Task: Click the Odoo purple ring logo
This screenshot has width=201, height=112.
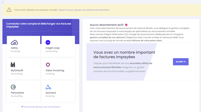Action: click(x=48, y=65)
